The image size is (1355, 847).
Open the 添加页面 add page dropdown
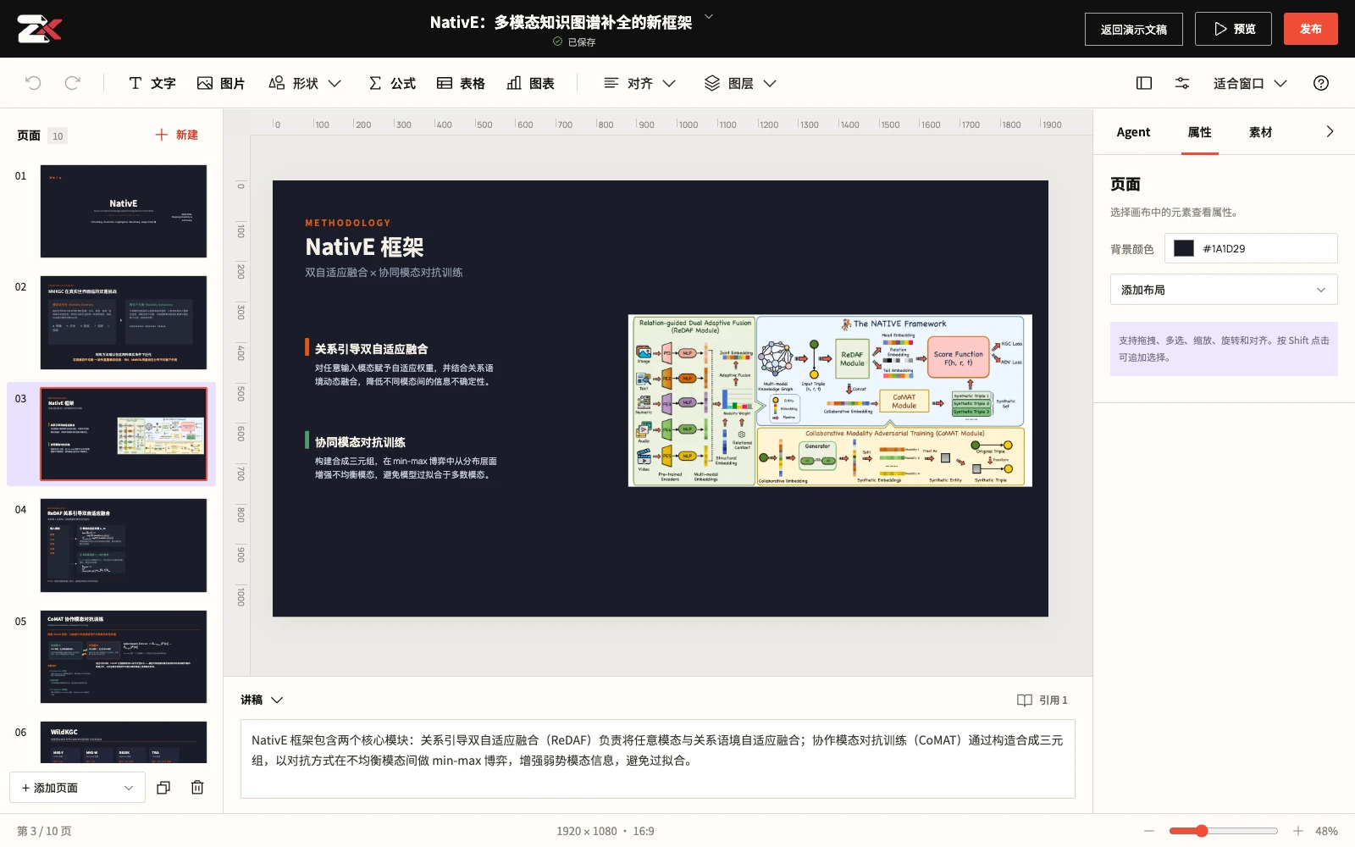click(77, 788)
